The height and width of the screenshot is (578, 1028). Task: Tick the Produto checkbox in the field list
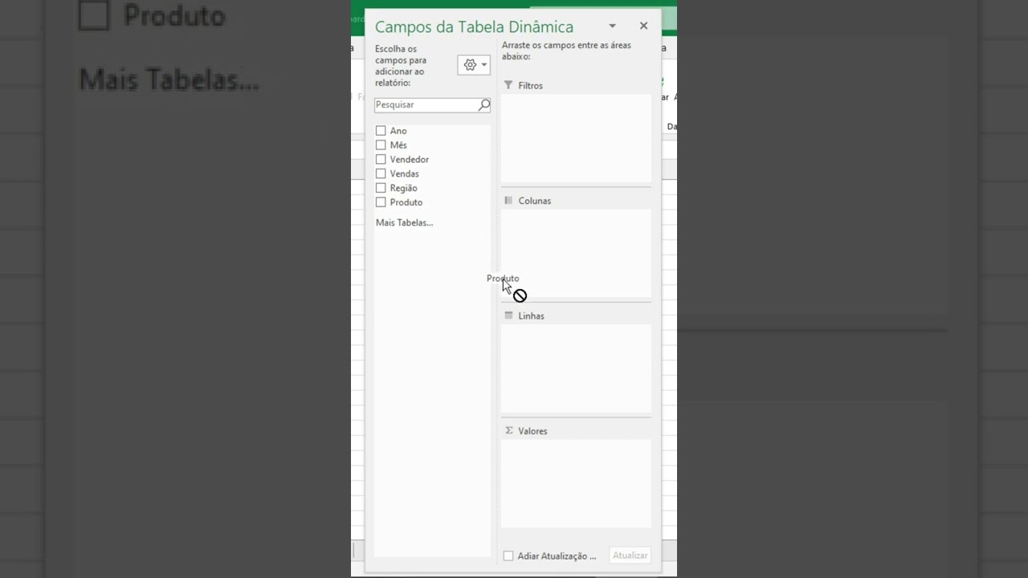pos(381,202)
